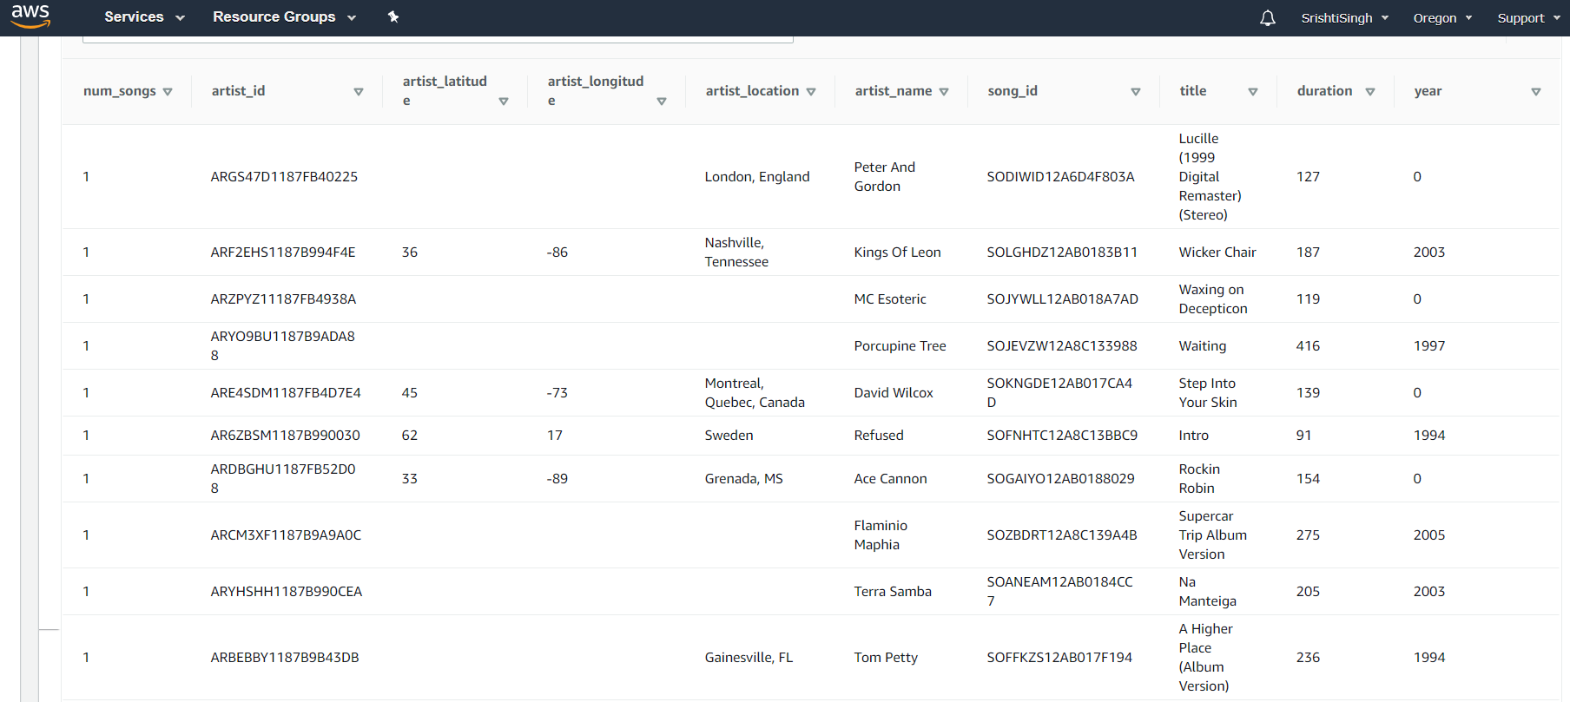This screenshot has width=1570, height=702.
Task: Click the year header label
Action: coord(1428,91)
